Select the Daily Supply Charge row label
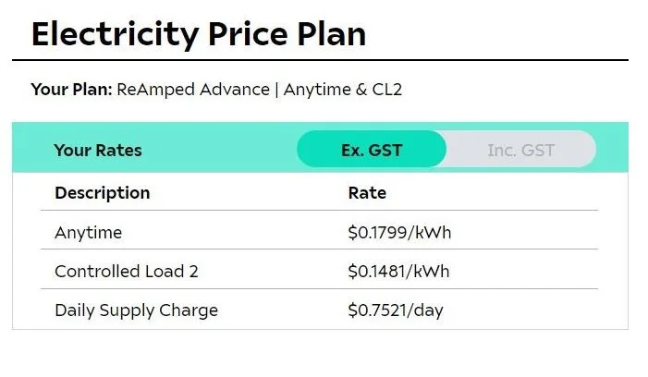 (x=136, y=310)
